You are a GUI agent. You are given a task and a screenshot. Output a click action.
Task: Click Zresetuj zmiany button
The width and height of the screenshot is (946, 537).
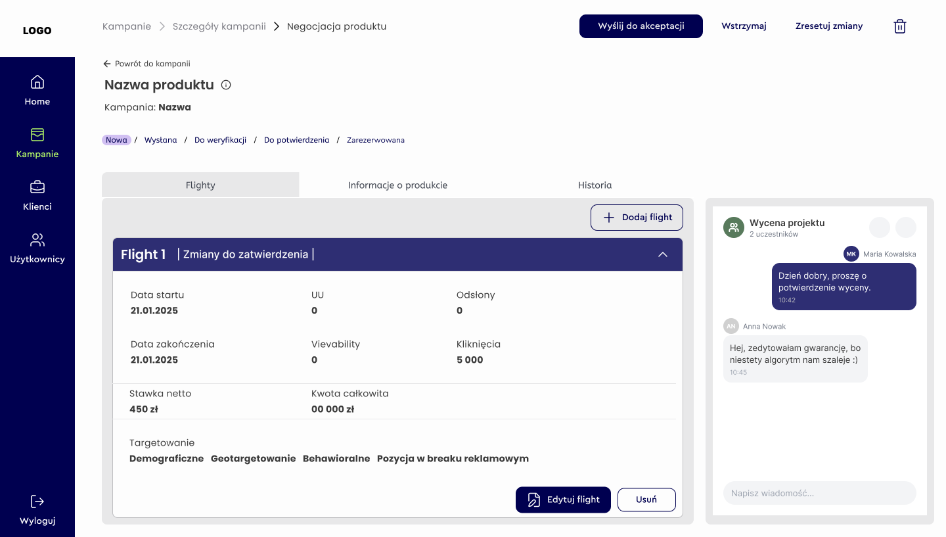click(829, 26)
